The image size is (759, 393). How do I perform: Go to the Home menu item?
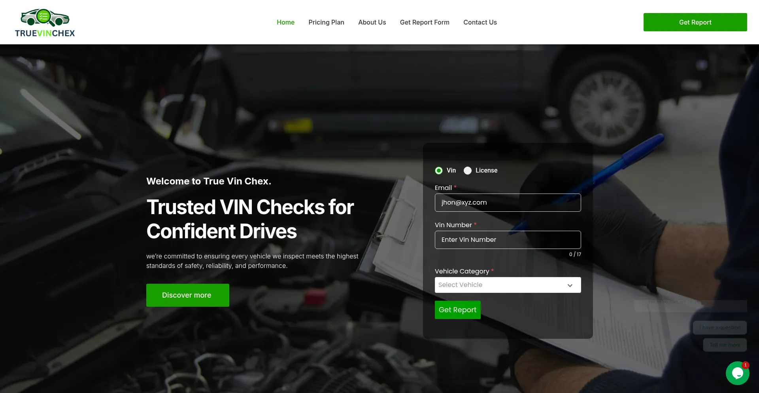[285, 22]
